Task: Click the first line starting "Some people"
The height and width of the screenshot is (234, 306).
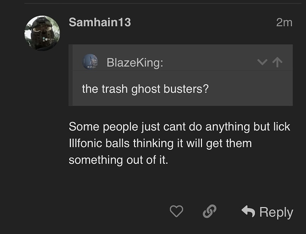Action: click(179, 127)
